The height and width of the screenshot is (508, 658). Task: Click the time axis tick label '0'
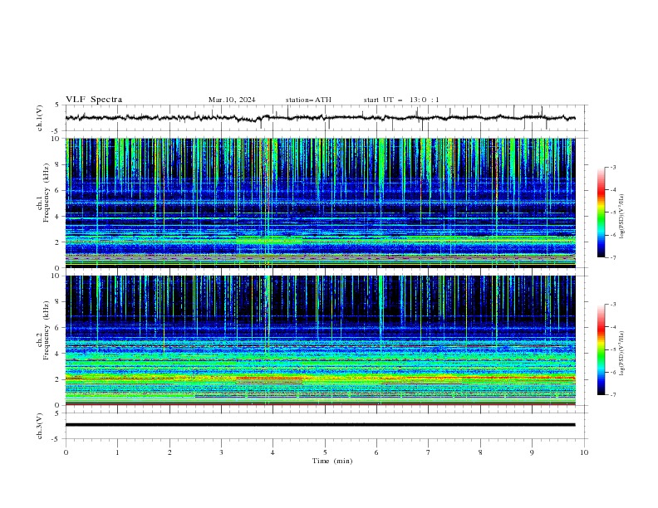pyautogui.click(x=66, y=452)
